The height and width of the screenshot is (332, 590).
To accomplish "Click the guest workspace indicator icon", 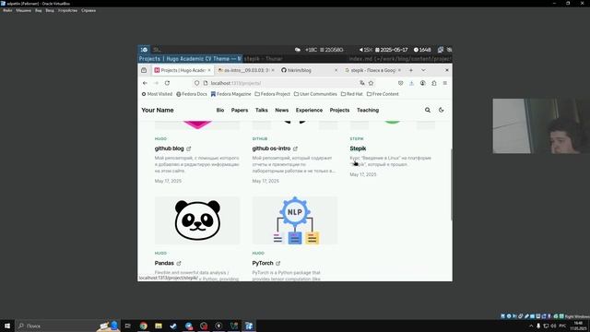I will pyautogui.click(x=144, y=49).
